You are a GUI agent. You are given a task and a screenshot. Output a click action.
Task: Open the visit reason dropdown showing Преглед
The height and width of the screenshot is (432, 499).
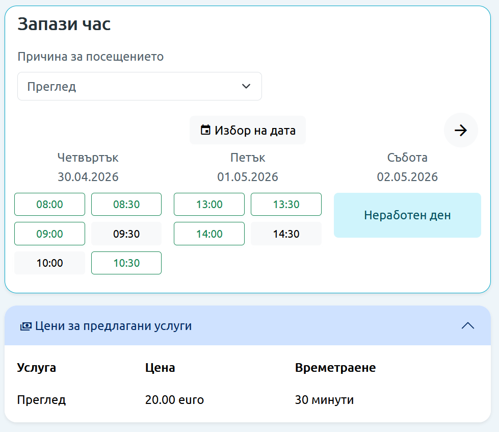[139, 86]
